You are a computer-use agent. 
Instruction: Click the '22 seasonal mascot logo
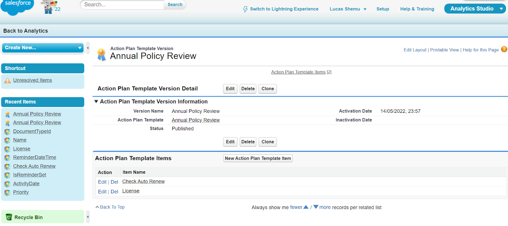tap(51, 7)
